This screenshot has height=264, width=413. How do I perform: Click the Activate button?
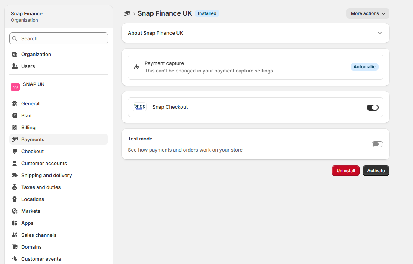point(376,171)
